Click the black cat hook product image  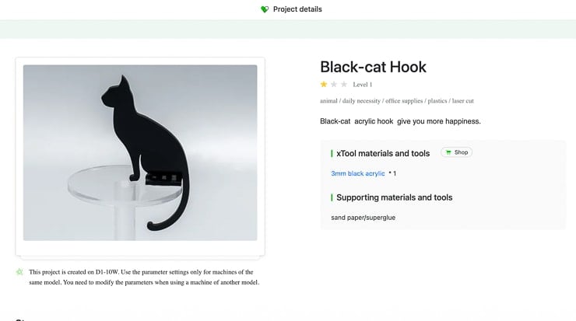[140, 152]
